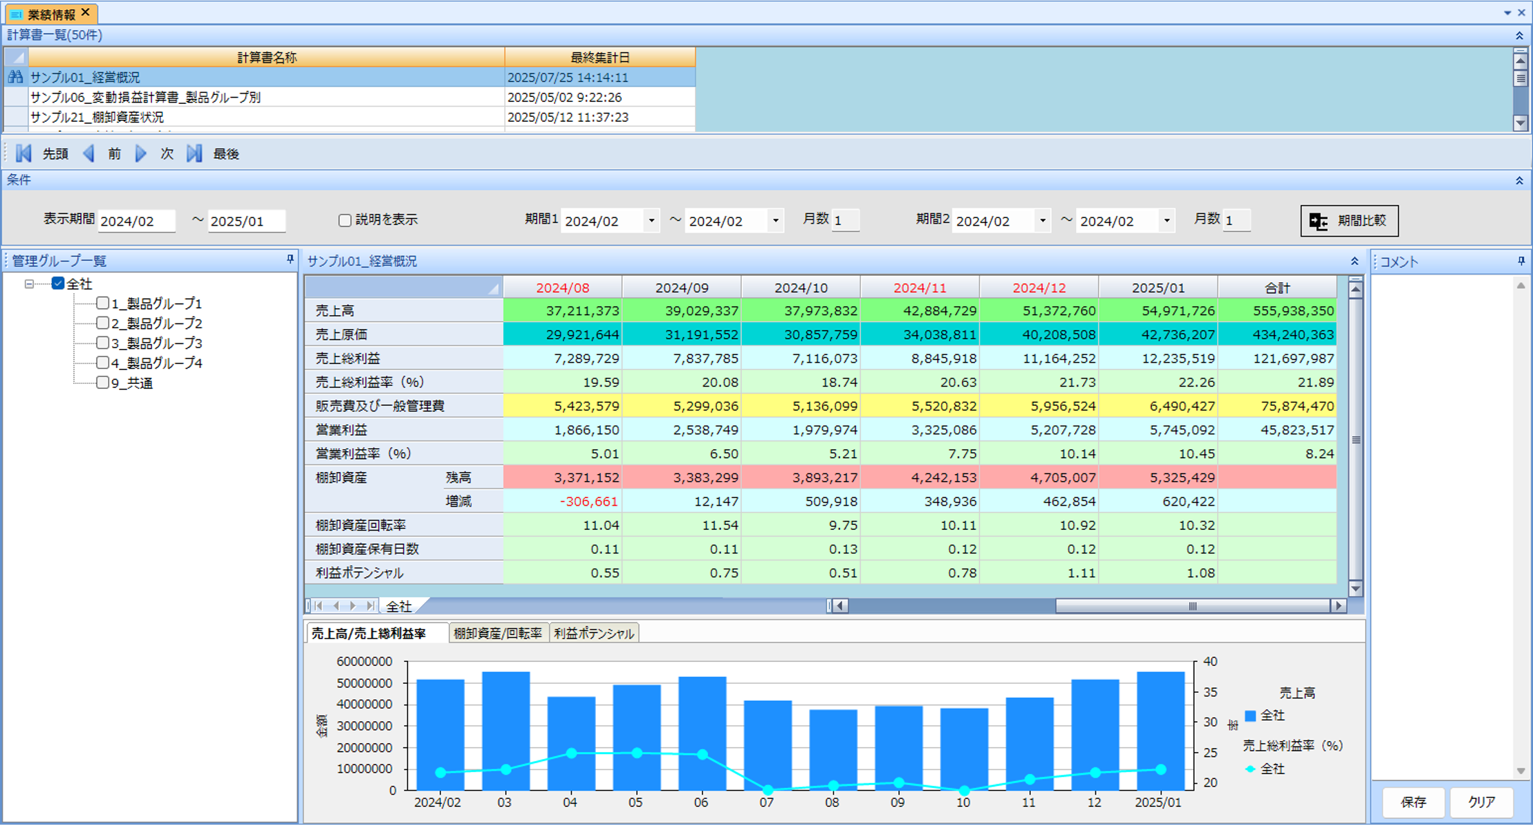Sort by 計算書名称 column header
Image resolution: width=1533 pixels, height=825 pixels.
266,57
